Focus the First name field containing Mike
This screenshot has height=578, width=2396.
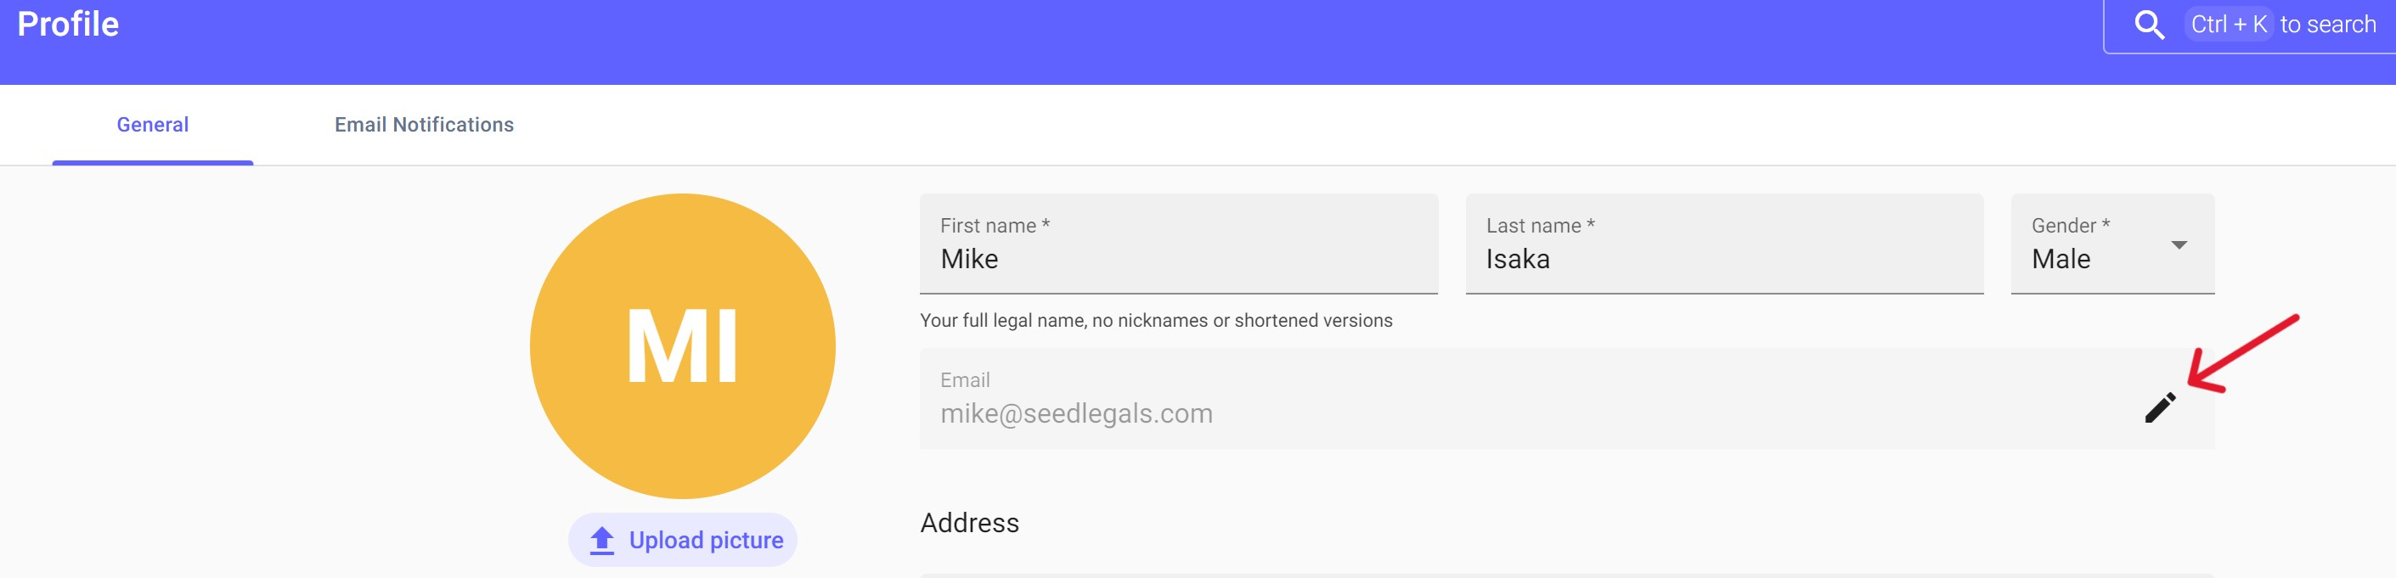pyautogui.click(x=1177, y=259)
